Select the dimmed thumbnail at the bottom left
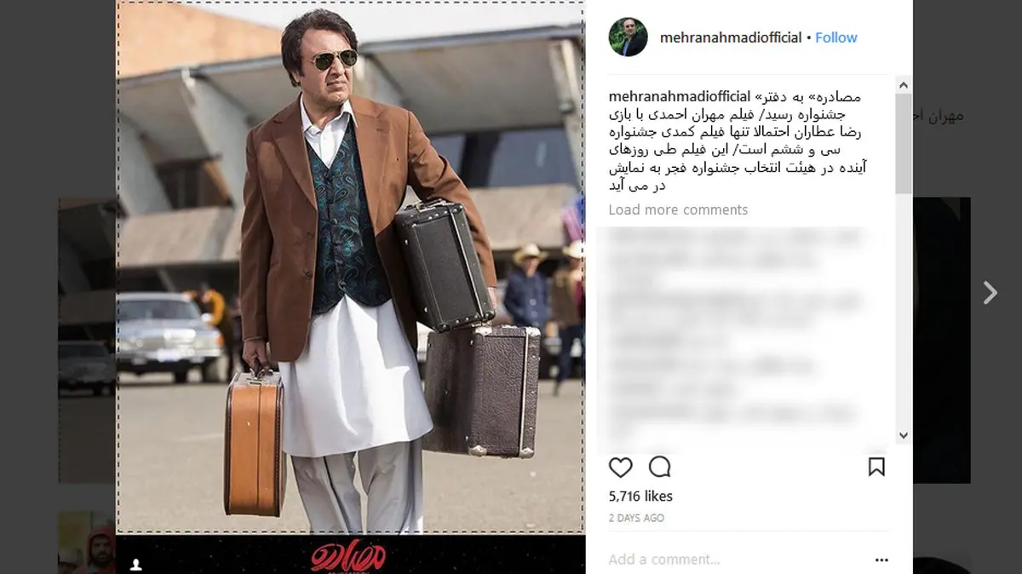 [x=86, y=542]
